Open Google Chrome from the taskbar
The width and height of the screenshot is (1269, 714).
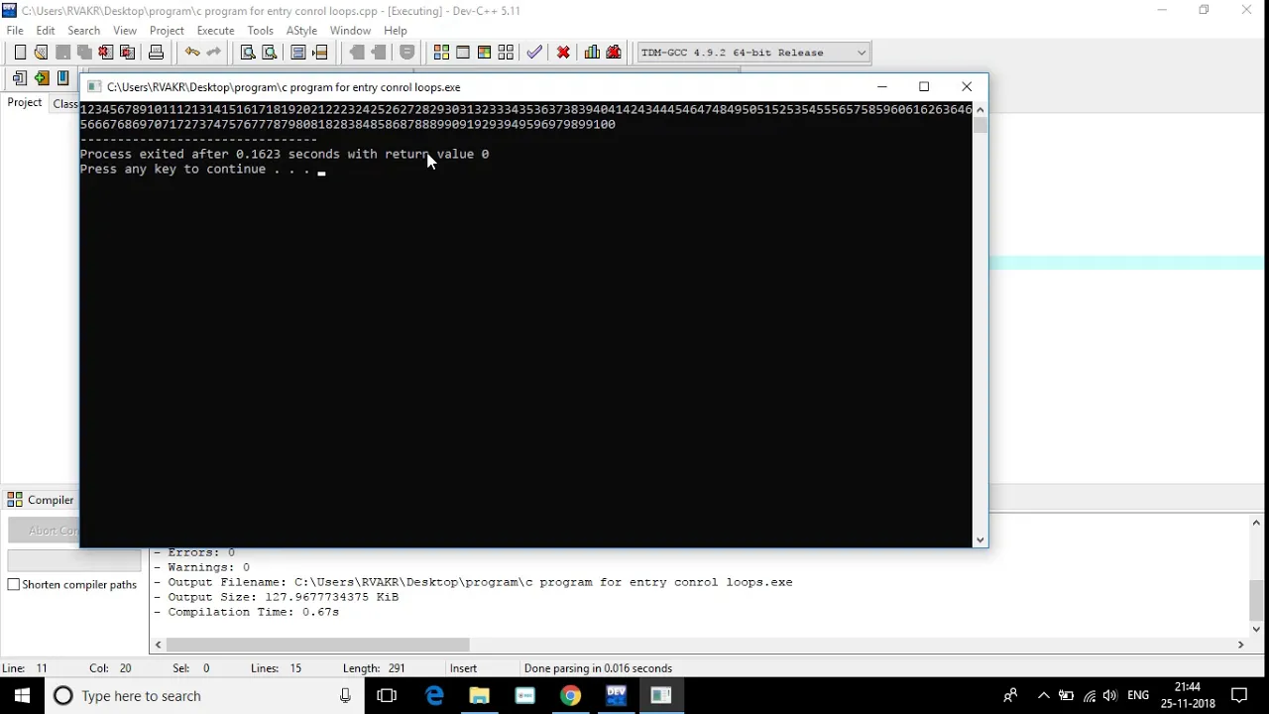point(570,695)
